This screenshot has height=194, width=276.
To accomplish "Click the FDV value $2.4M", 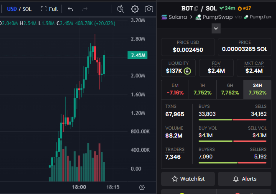I will click(x=216, y=71).
